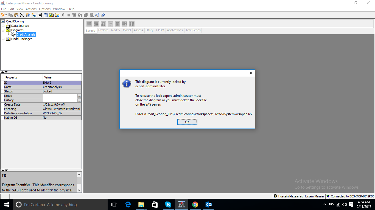375x210 pixels.
Task: Open Skype from the taskbar
Action: coord(168,205)
